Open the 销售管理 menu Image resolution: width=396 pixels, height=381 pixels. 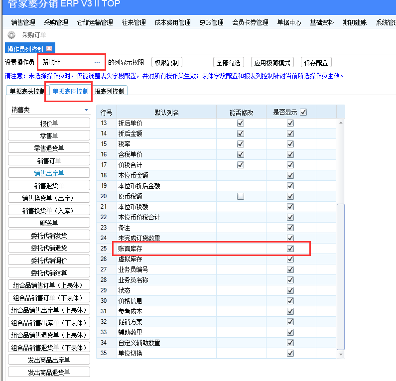pos(23,23)
